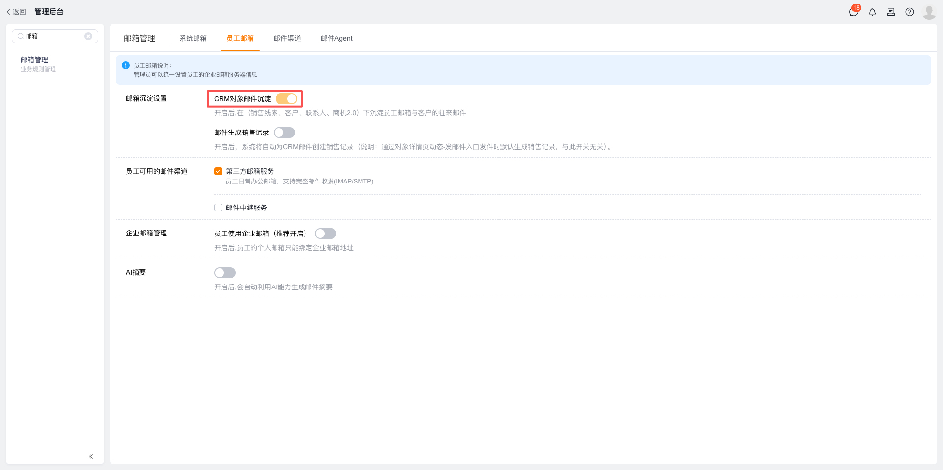Open the user avatar menu

pos(929,12)
